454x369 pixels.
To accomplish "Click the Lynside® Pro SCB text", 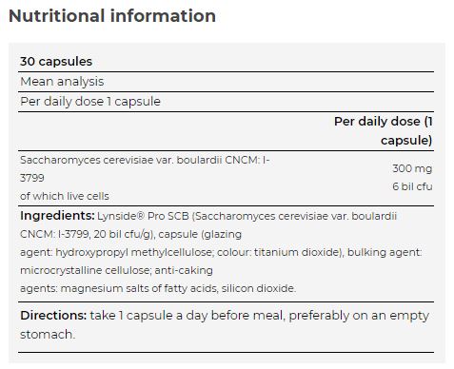I will coord(143,216).
